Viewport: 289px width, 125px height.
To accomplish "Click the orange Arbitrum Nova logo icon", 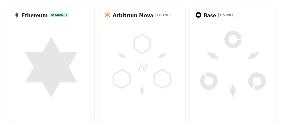I will (x=108, y=15).
